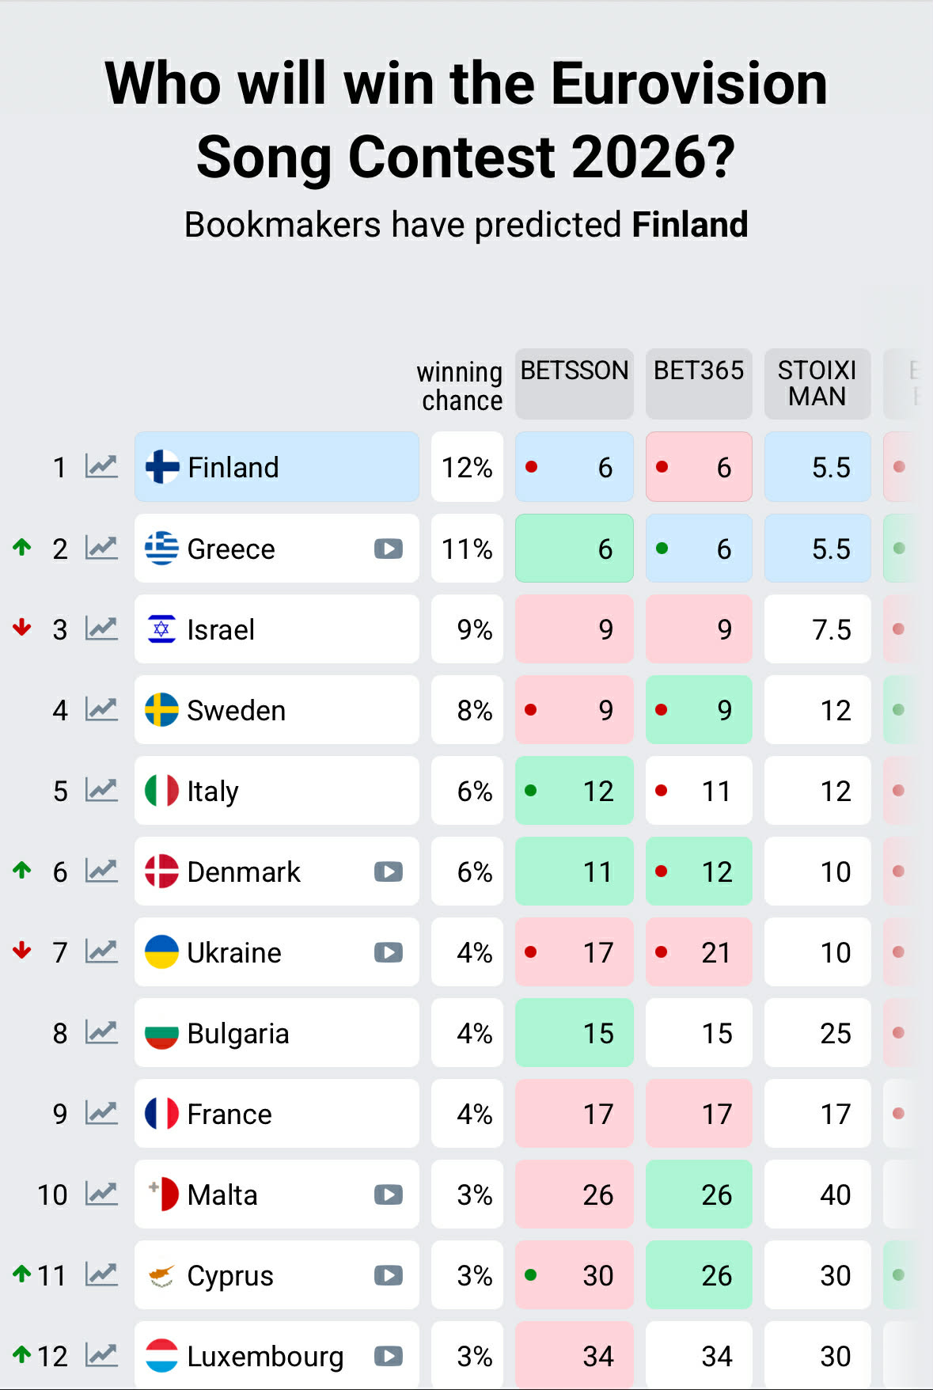Viewport: 933px width, 1390px height.
Task: Open the trend chart icon for Finland
Action: pyautogui.click(x=101, y=467)
